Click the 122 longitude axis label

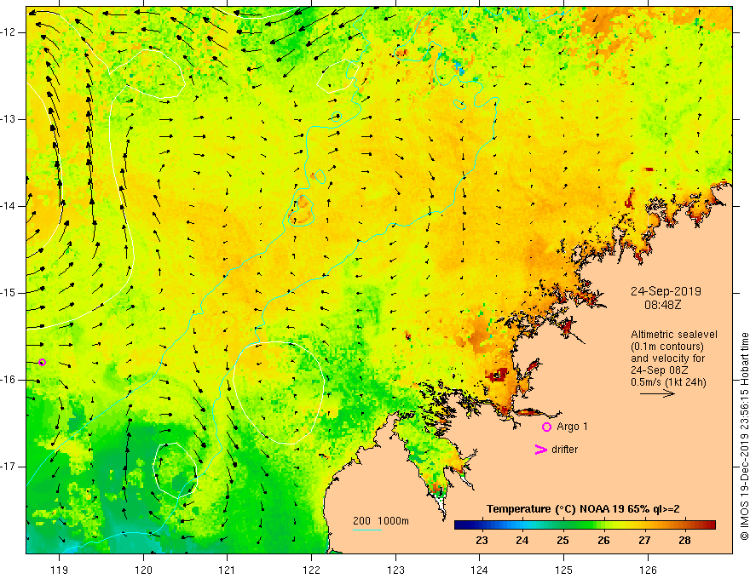point(311,570)
